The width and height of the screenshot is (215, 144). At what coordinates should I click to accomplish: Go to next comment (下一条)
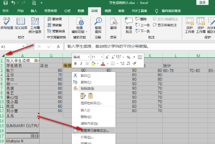(x=143, y=31)
